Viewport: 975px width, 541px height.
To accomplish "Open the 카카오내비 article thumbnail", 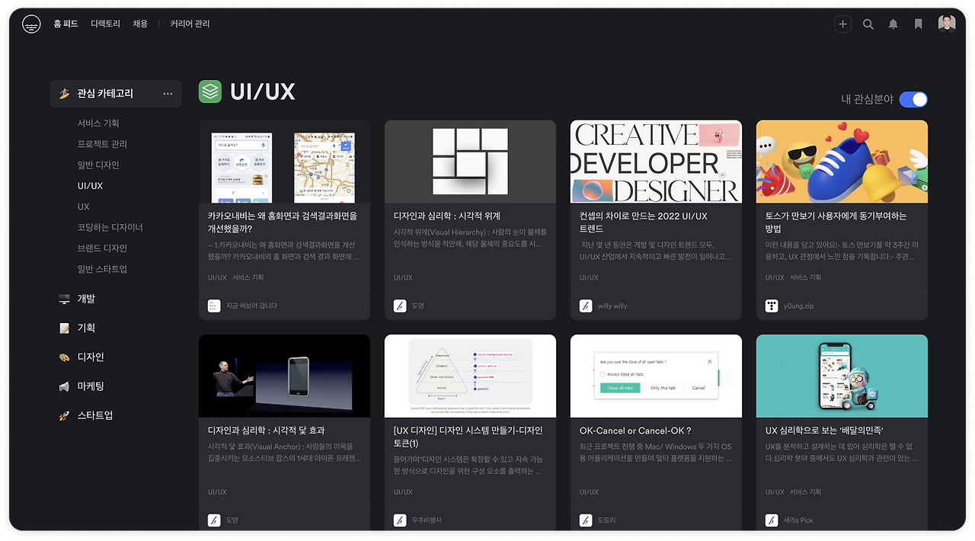I will coord(284,162).
